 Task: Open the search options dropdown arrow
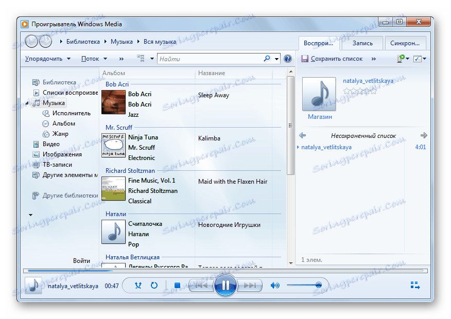tap(276, 59)
